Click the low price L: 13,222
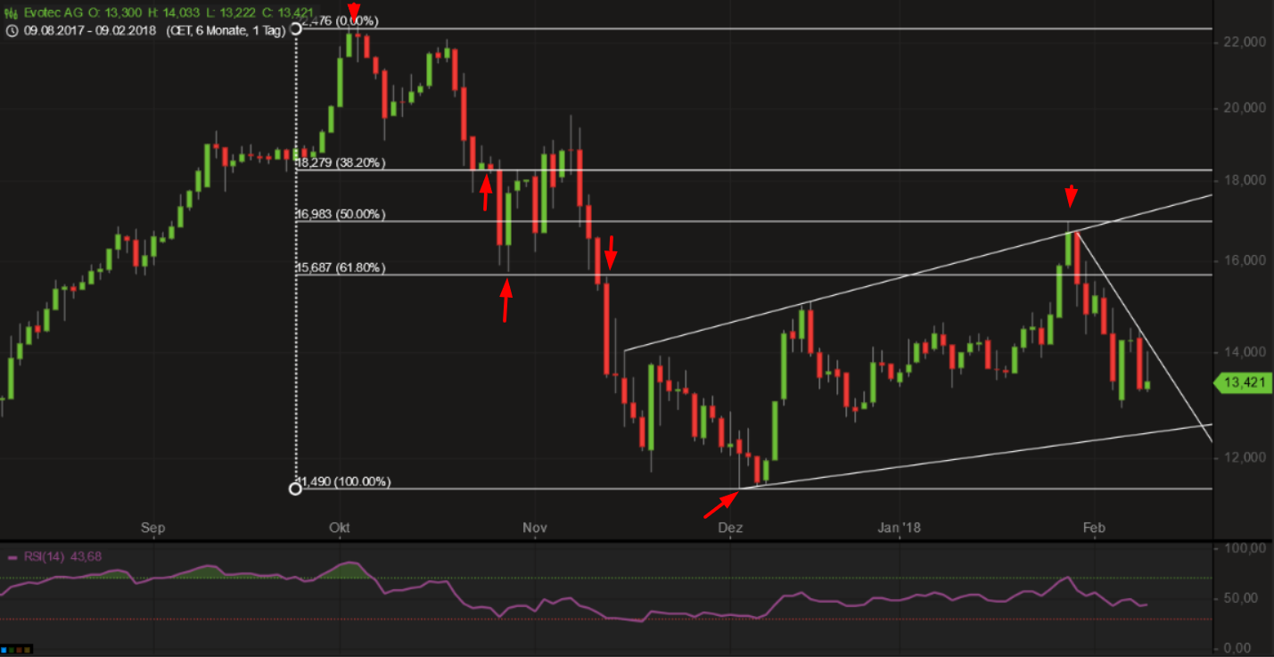Screen dimensions: 1274x657 pos(232,13)
